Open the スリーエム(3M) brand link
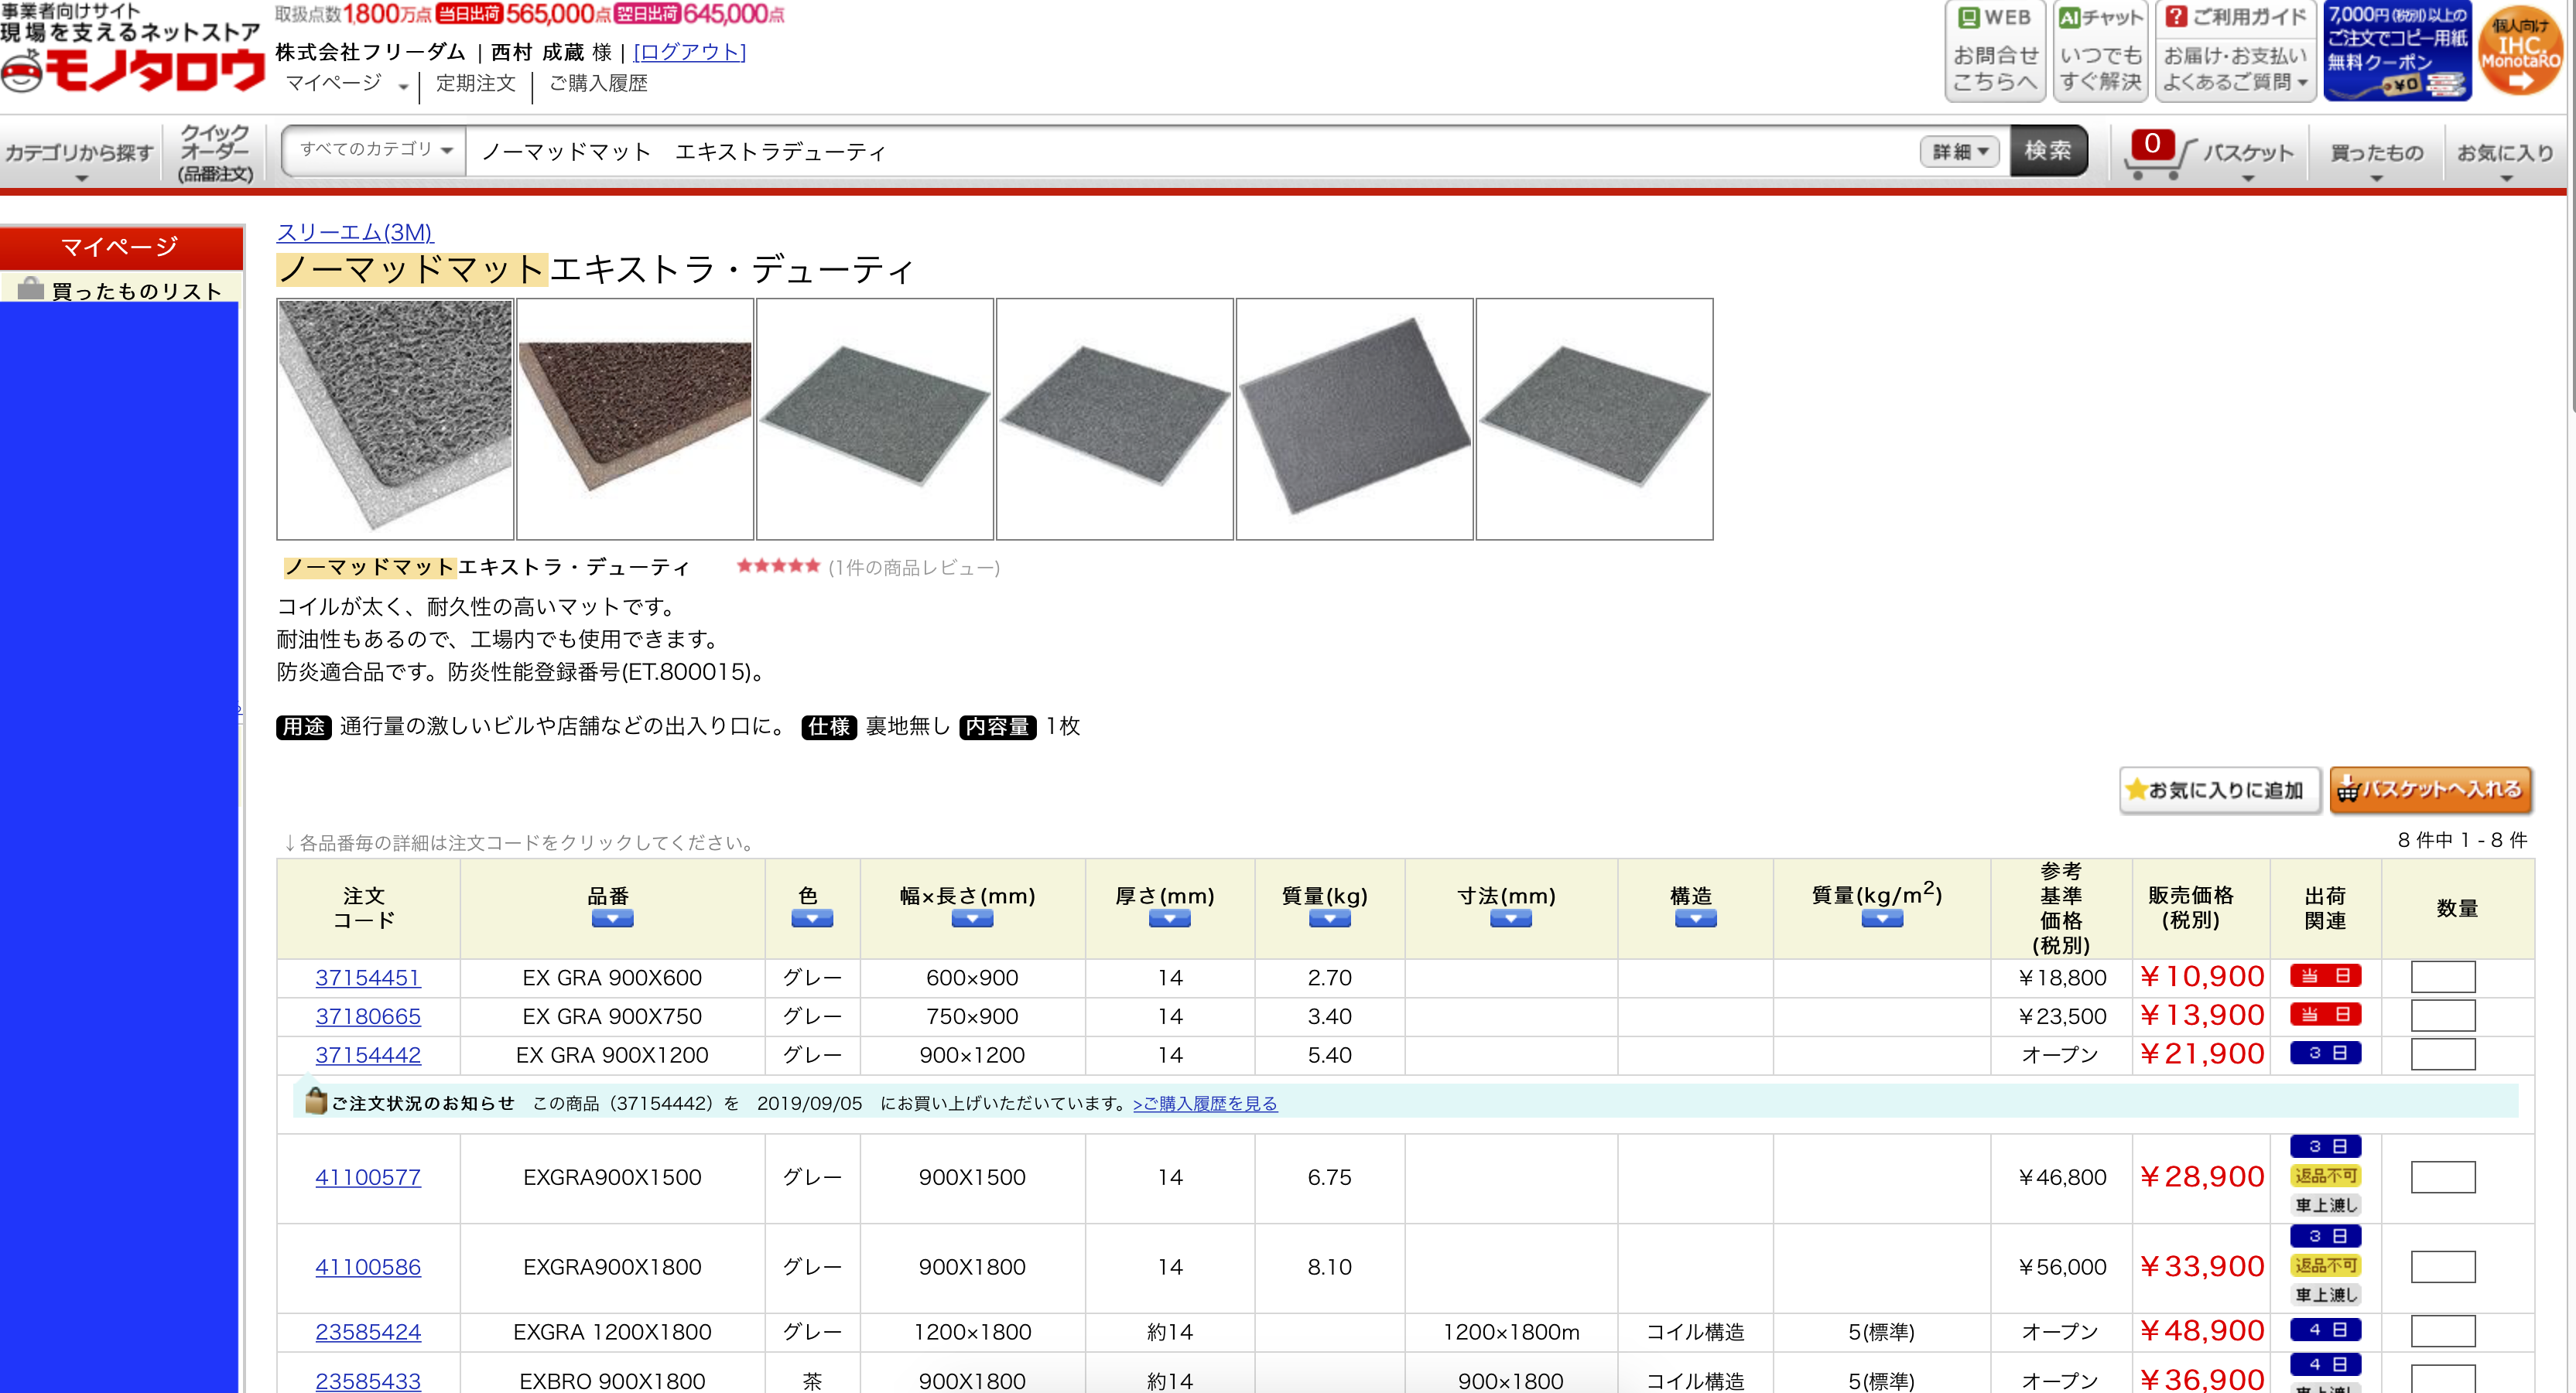This screenshot has height=1393, width=2576. point(355,232)
